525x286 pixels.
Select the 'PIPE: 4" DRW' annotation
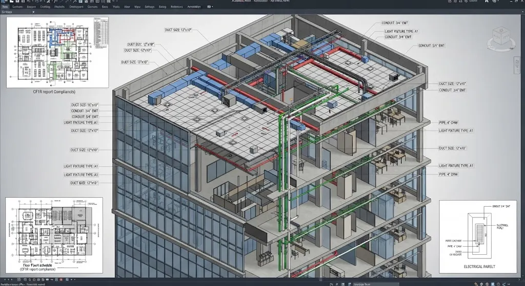[448, 174]
